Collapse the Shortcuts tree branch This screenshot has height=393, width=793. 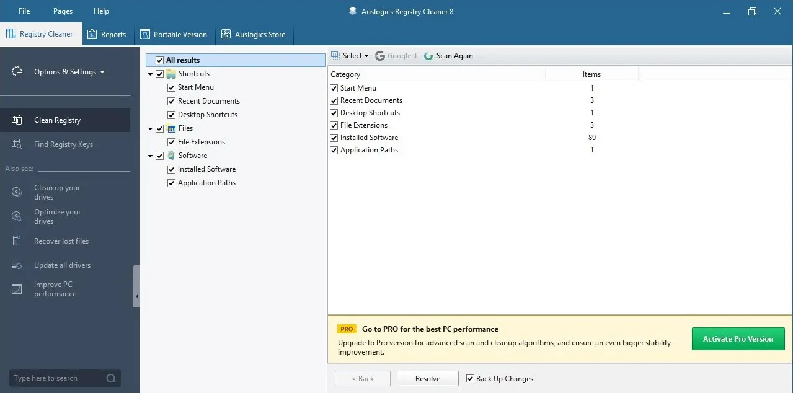[x=150, y=73]
